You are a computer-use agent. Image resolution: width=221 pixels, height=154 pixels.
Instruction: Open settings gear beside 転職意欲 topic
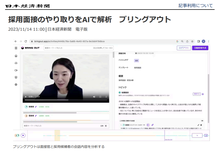(x=203, y=94)
